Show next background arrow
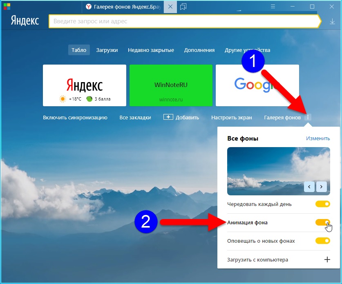This screenshot has width=342, height=284. click(321, 187)
